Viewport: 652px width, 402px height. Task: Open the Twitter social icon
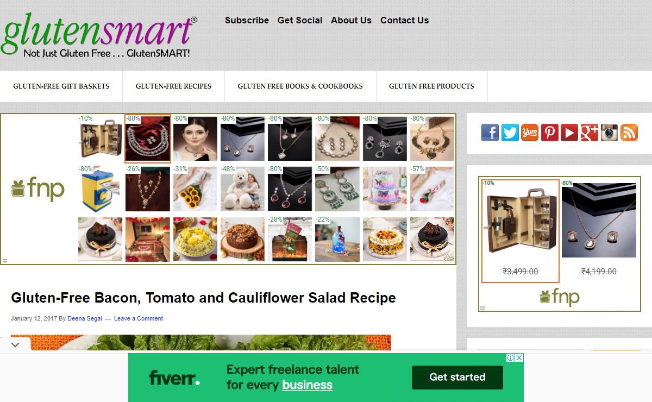tap(510, 133)
